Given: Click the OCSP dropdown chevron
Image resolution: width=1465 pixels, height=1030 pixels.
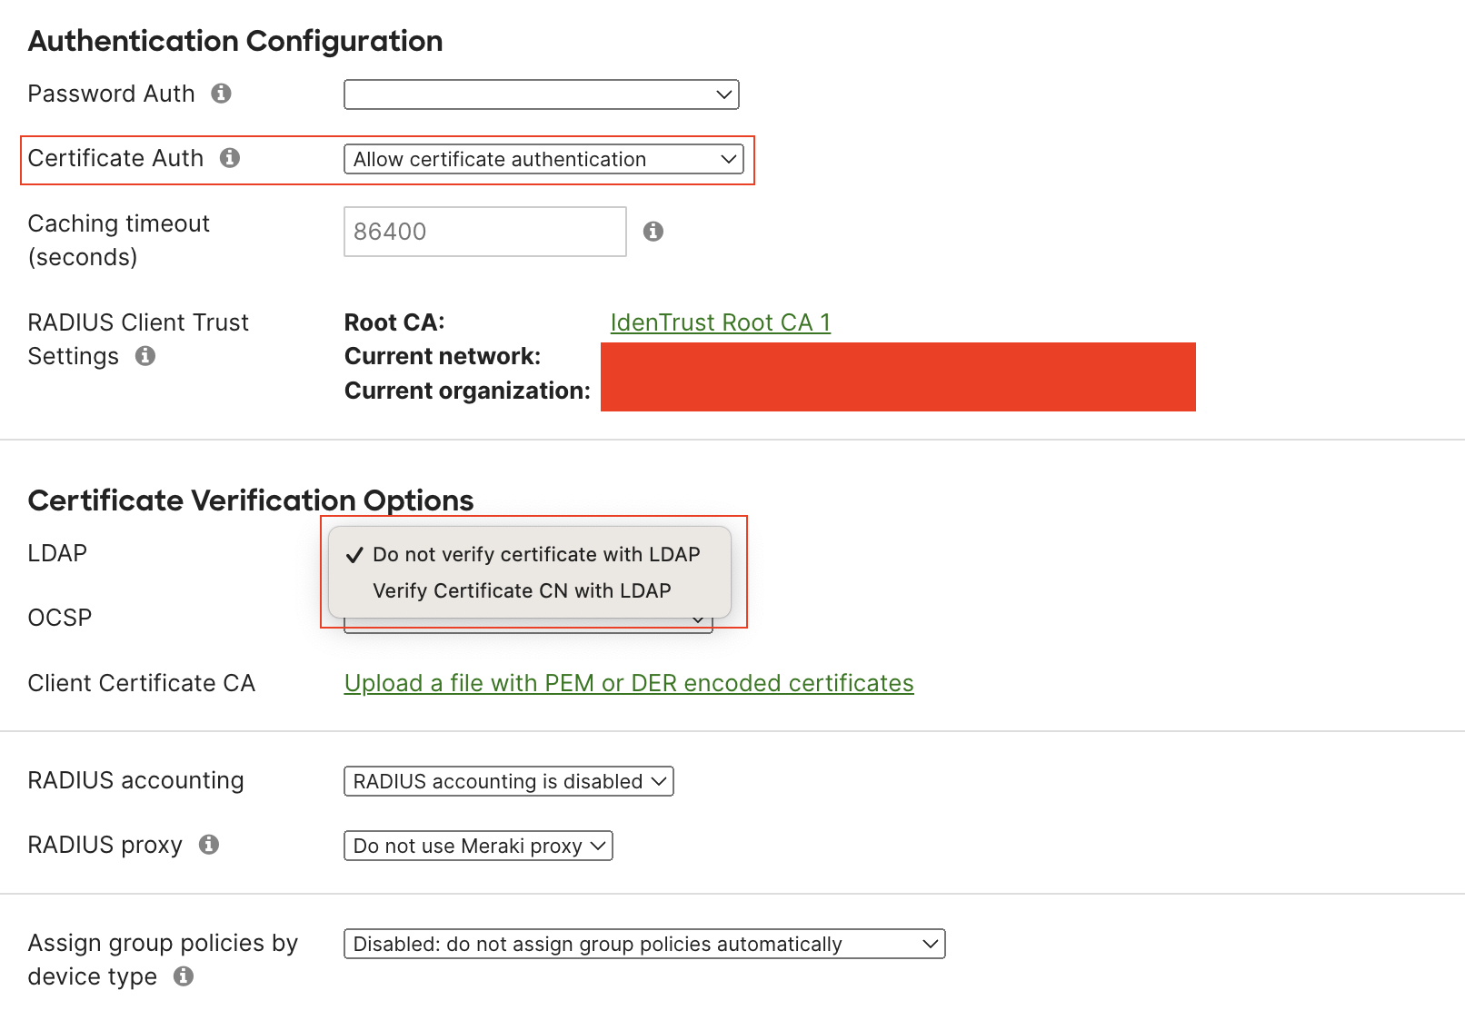Looking at the screenshot, I should click(x=697, y=619).
